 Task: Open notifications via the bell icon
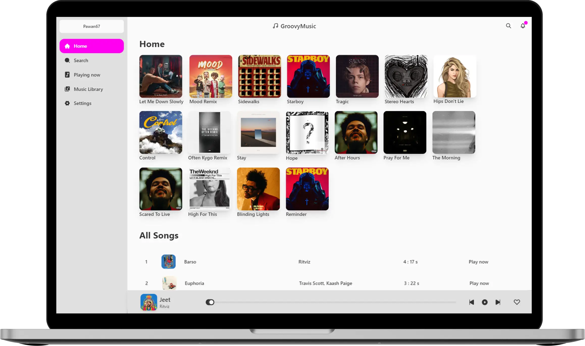pyautogui.click(x=523, y=26)
